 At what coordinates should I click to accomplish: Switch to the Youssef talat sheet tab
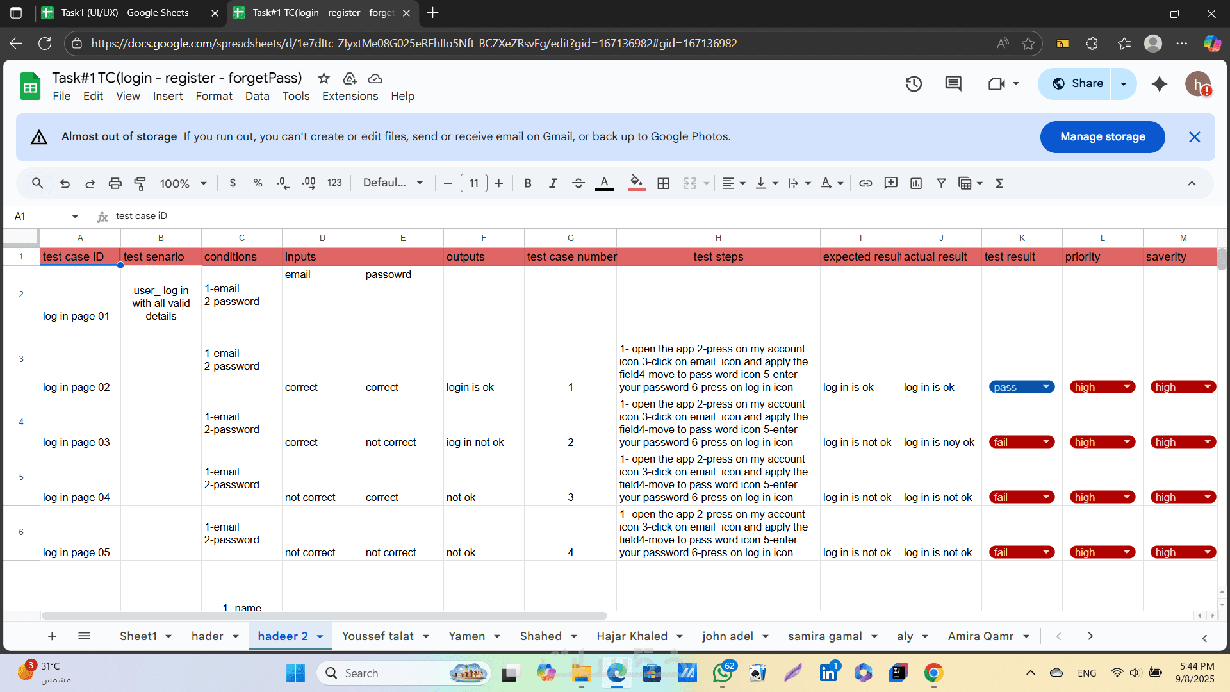coord(377,636)
